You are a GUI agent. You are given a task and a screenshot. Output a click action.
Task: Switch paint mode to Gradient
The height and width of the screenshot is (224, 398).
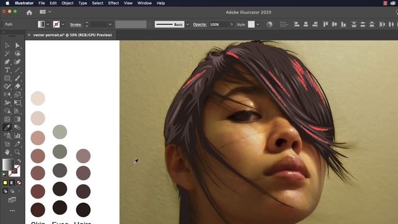coord(12,182)
